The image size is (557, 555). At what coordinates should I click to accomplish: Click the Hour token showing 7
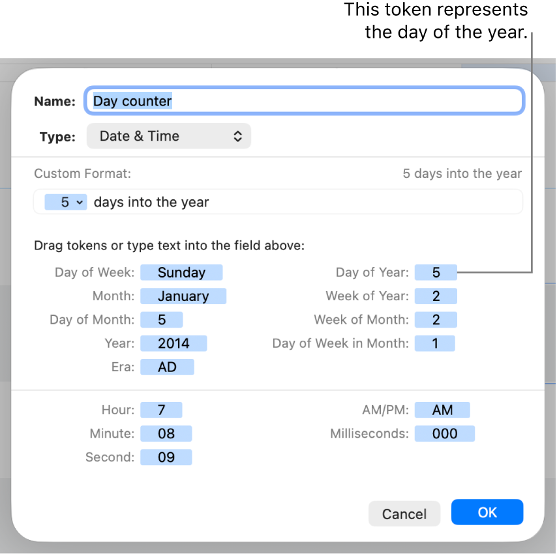click(161, 410)
